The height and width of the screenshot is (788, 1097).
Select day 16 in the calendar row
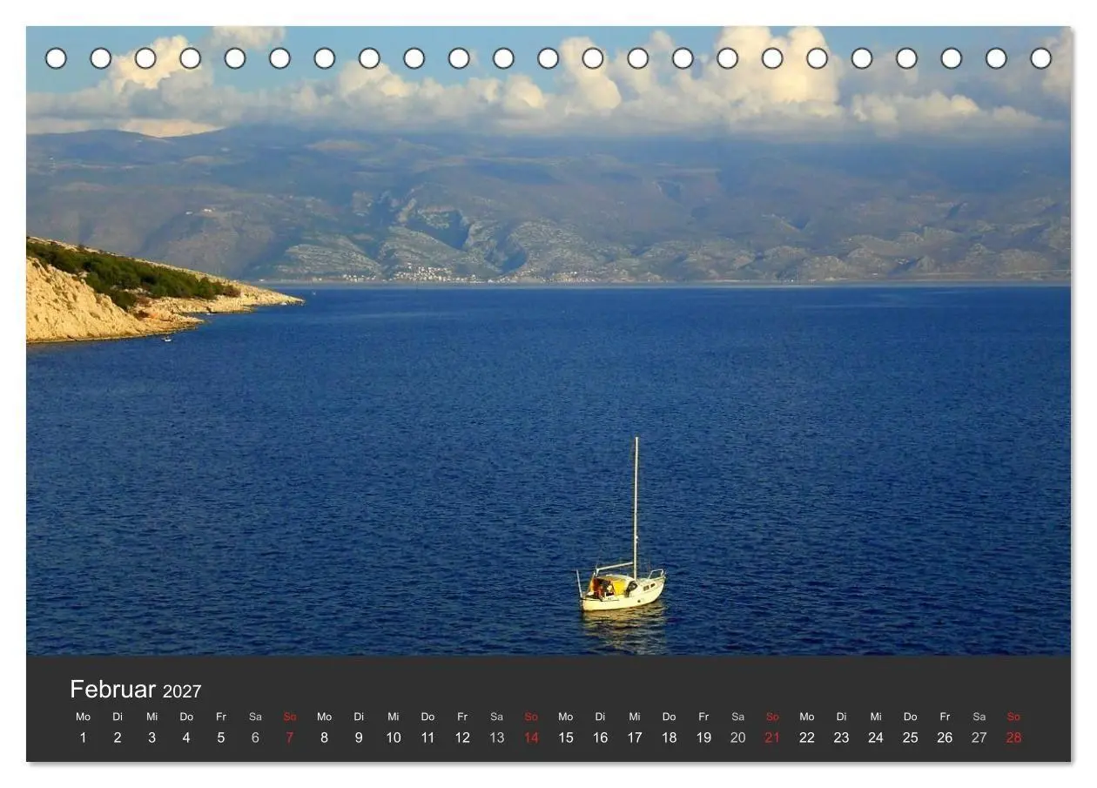pyautogui.click(x=600, y=737)
